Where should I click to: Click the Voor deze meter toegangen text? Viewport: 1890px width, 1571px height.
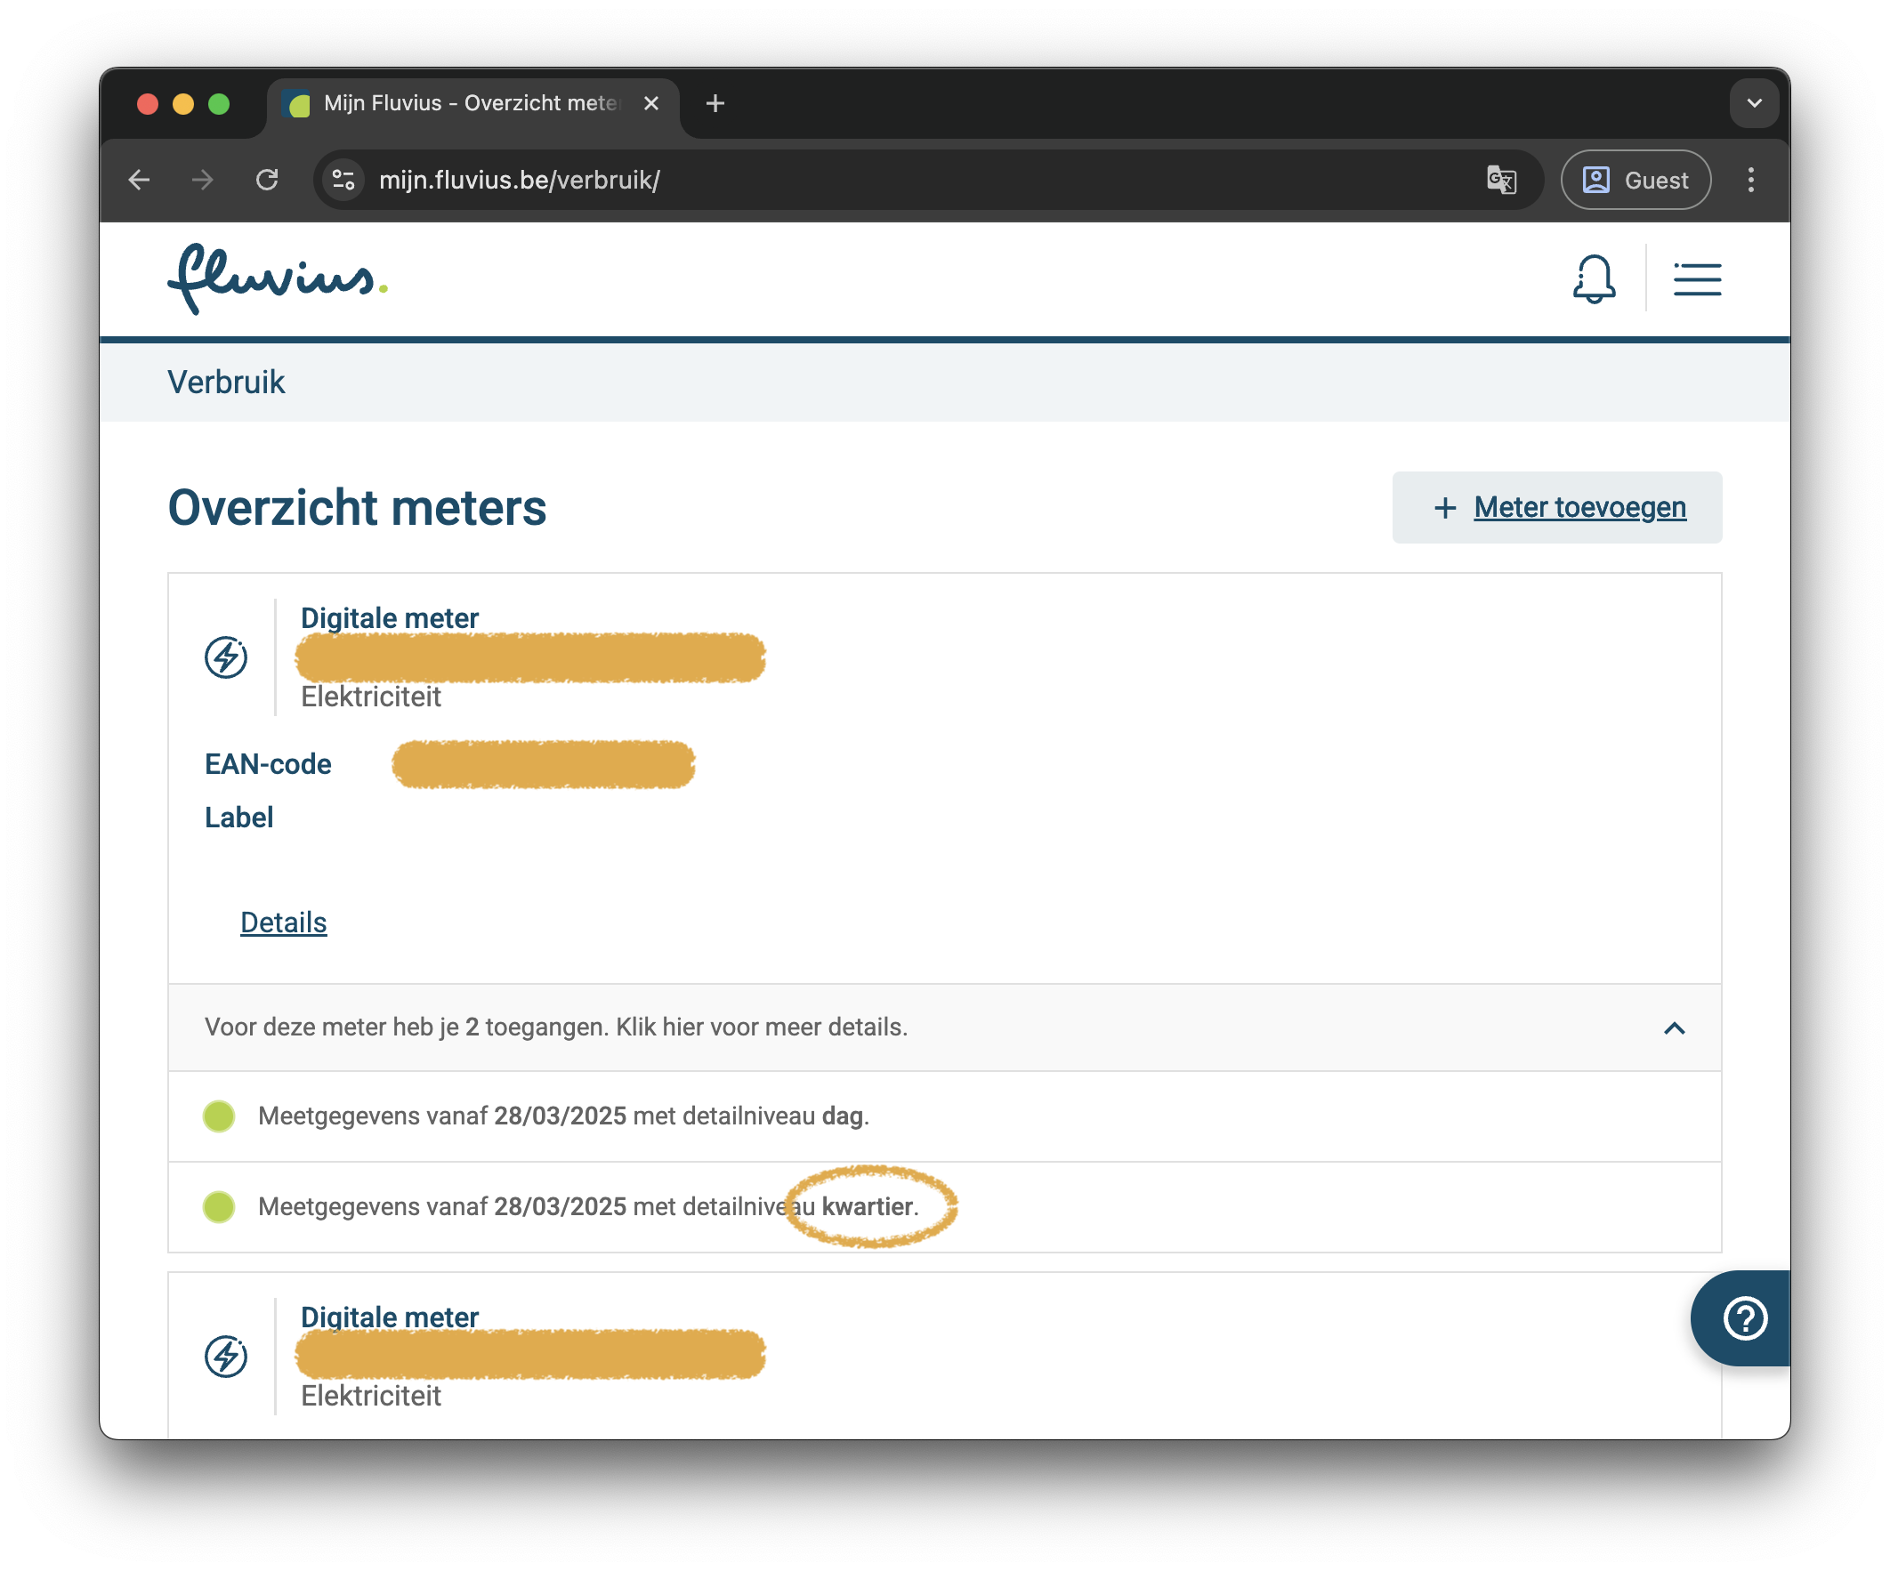click(556, 1027)
